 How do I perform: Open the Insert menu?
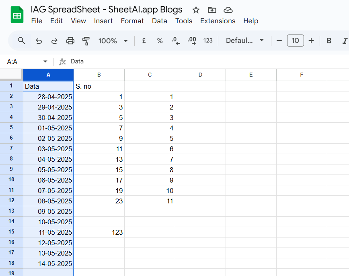(x=103, y=21)
